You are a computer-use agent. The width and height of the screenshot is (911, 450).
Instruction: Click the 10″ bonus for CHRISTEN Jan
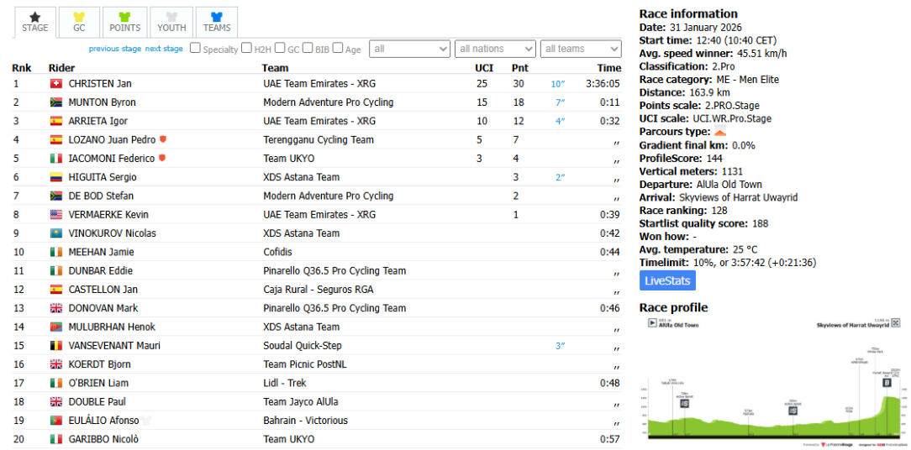(558, 84)
